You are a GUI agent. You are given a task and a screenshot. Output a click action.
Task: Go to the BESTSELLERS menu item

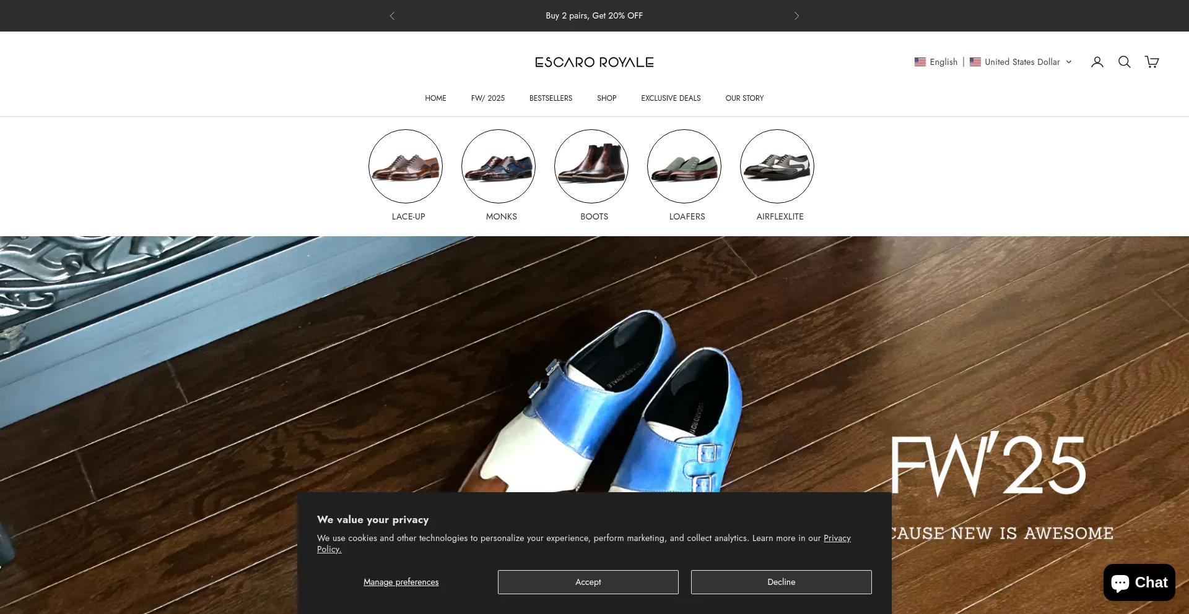[x=551, y=98]
